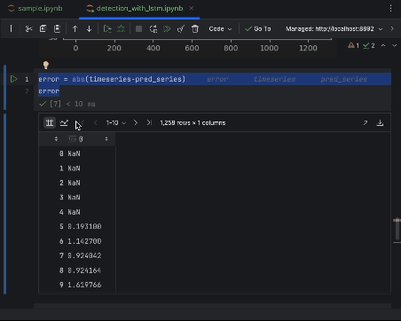Move the cell down with down arrow
401x321 pixels.
click(x=89, y=28)
